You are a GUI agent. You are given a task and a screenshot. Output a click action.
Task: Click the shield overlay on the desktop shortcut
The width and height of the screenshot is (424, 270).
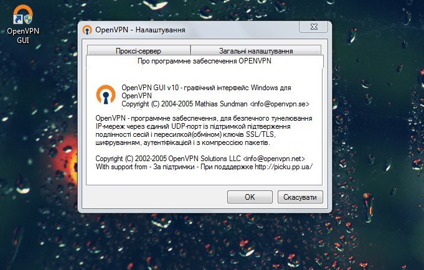pos(28,19)
